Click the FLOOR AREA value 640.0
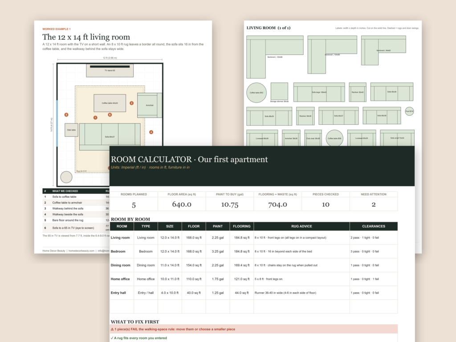The height and width of the screenshot is (342, 456). [x=182, y=204]
